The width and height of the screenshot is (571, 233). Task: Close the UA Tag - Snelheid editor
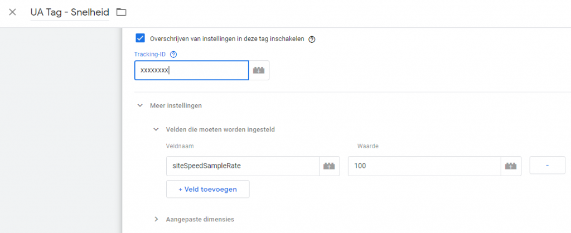12,12
